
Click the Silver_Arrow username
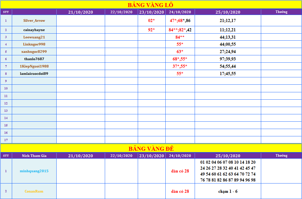click(x=34, y=21)
